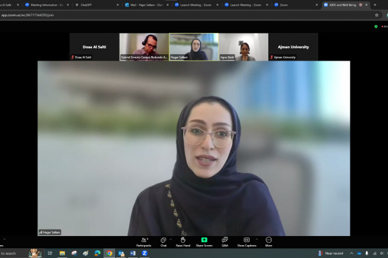Select the Ajman University participant tile
Viewport: 388px width, 258px height.
click(293, 47)
